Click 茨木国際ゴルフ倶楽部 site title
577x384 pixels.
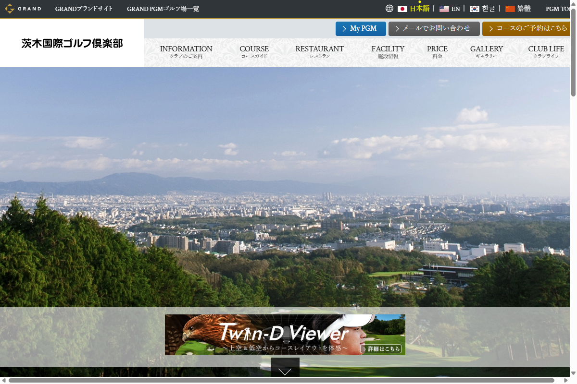click(72, 43)
